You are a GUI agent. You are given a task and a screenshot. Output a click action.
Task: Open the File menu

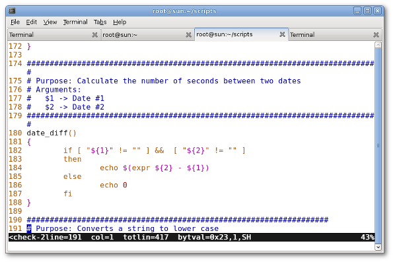[15, 22]
